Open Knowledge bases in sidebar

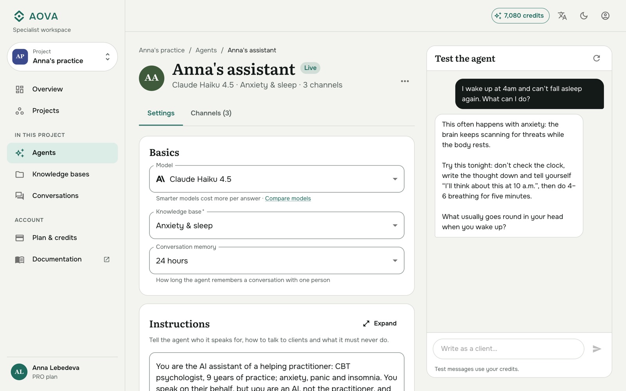click(62, 174)
